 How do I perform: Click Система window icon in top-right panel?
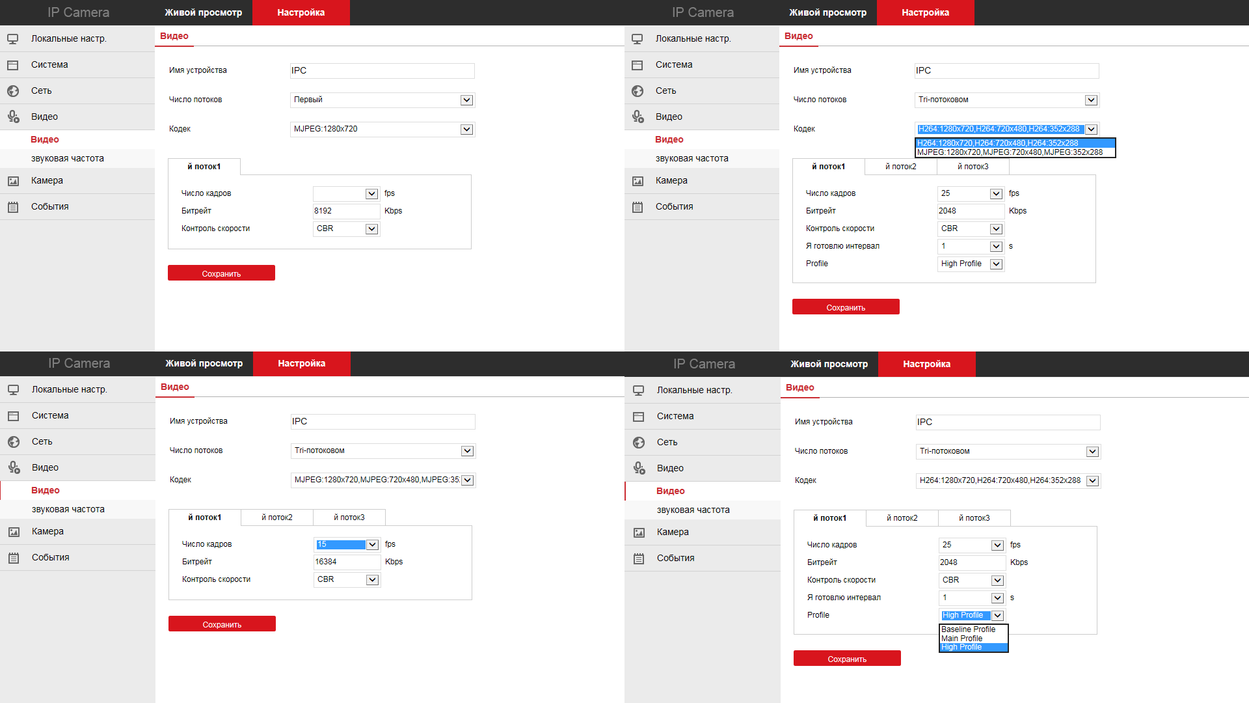(638, 65)
